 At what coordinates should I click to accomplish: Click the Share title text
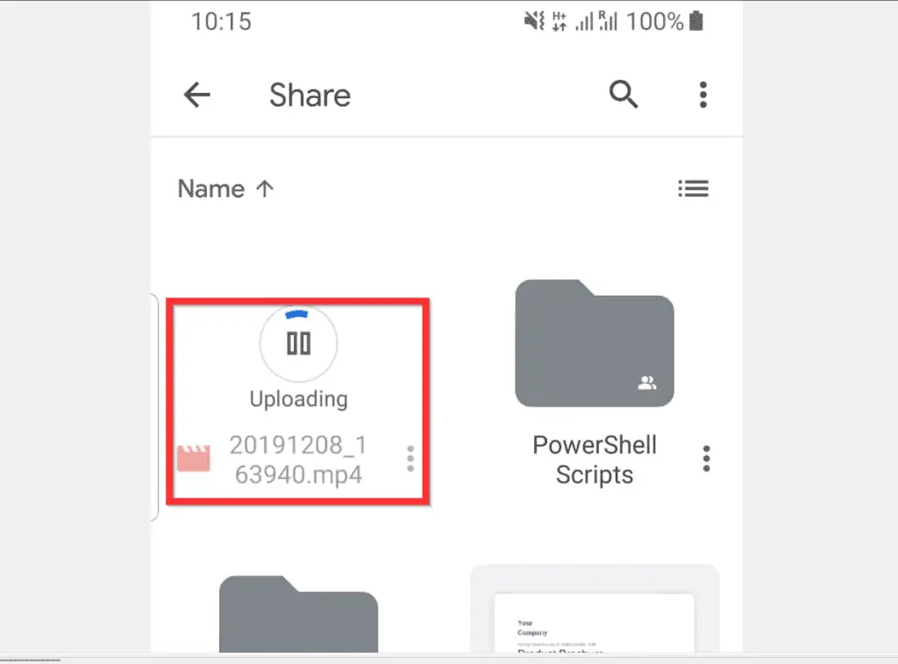pos(310,95)
